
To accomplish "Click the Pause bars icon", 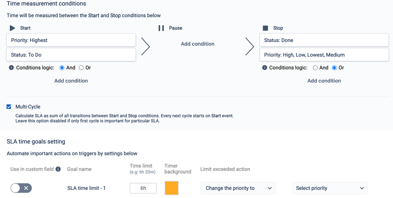I will point(161,28).
